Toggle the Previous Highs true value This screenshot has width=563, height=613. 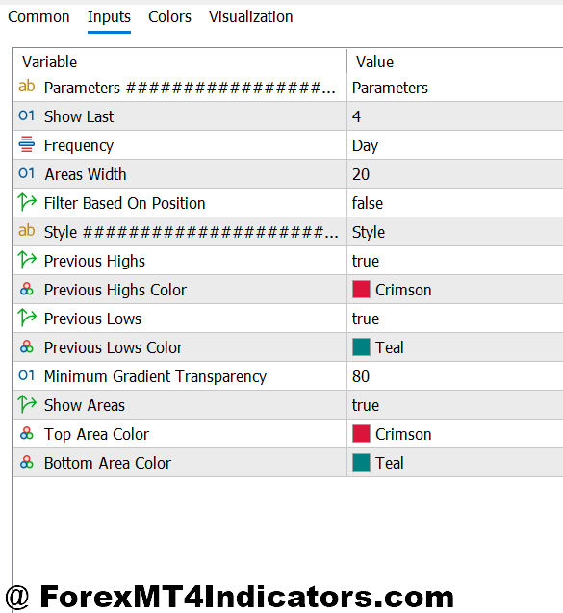pos(455,261)
